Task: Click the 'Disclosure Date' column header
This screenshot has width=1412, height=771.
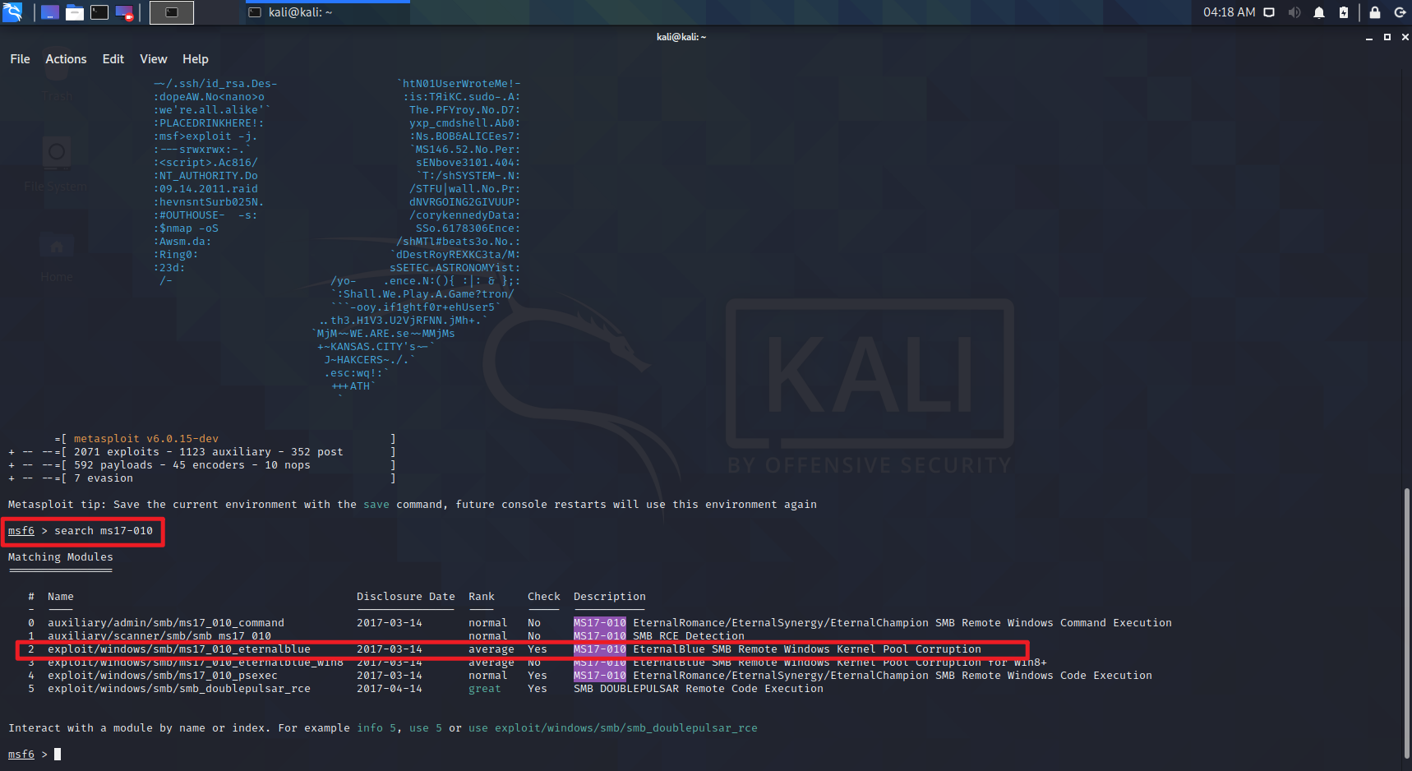Action: (406, 597)
